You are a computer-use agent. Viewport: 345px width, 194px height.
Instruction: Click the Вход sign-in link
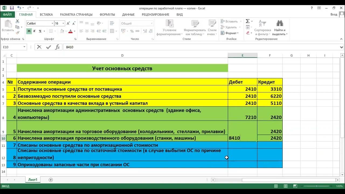coord(334,15)
